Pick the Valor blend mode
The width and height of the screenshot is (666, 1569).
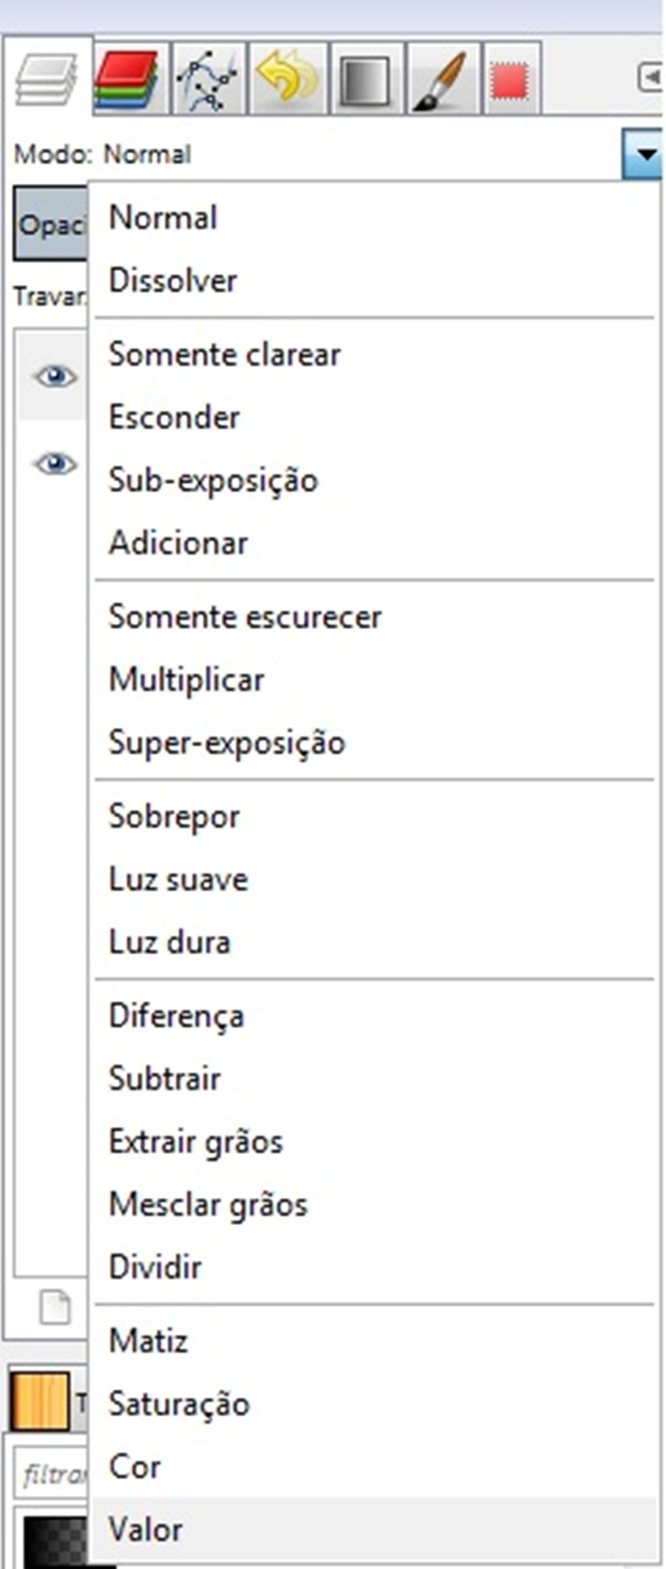click(x=146, y=1530)
